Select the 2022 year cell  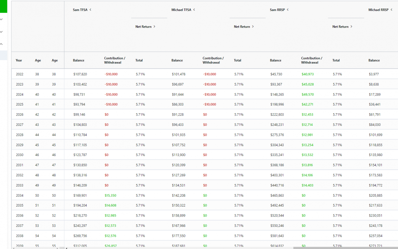pyautogui.click(x=20, y=74)
